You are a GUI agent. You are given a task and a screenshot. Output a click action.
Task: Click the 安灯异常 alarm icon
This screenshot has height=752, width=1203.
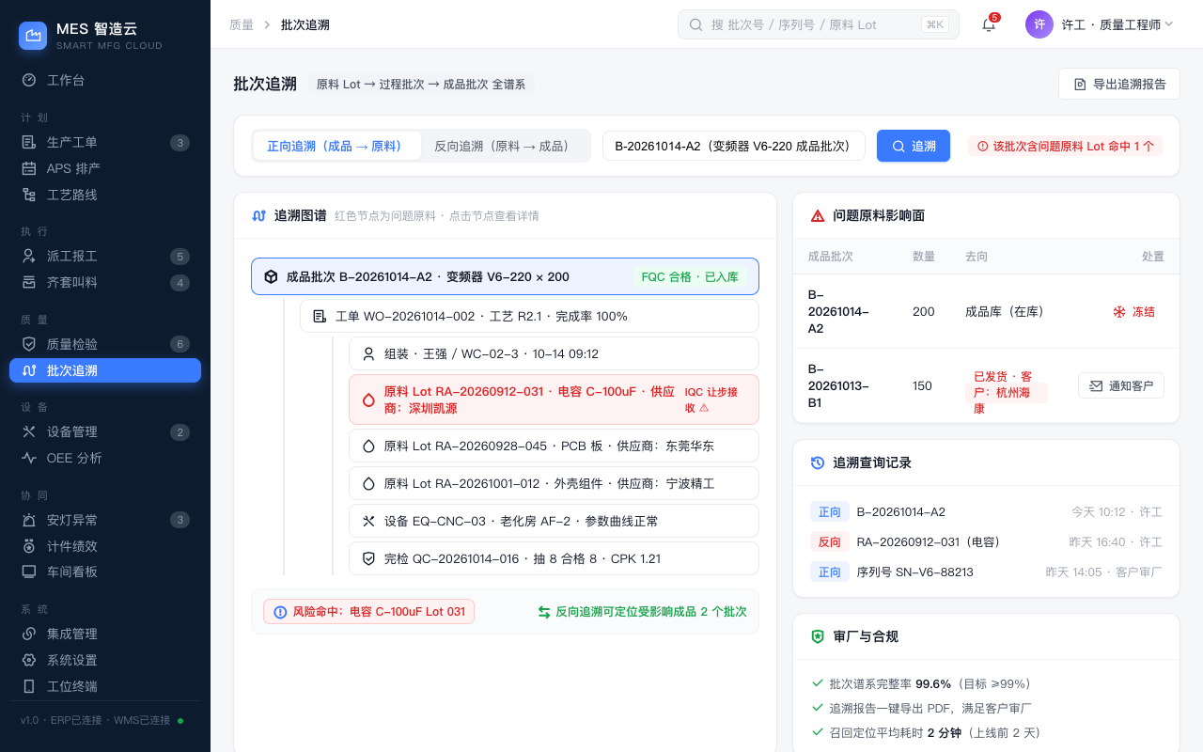click(29, 520)
